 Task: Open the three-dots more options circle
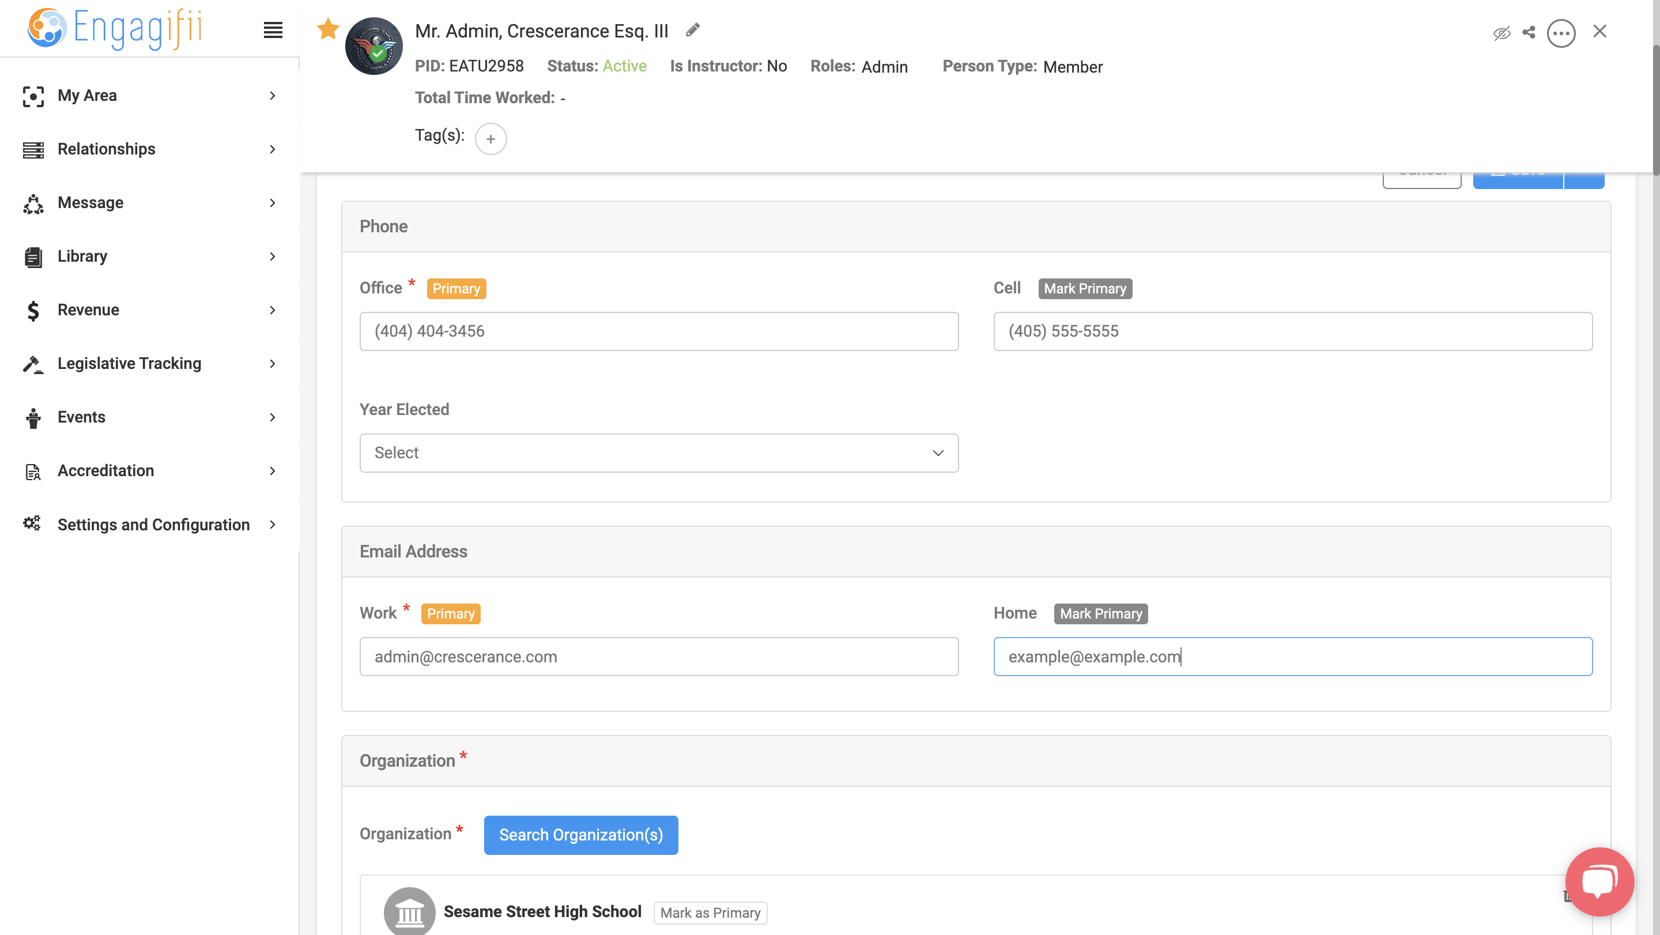1561,33
